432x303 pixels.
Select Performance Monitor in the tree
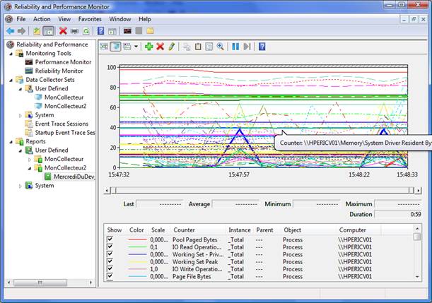(63, 62)
